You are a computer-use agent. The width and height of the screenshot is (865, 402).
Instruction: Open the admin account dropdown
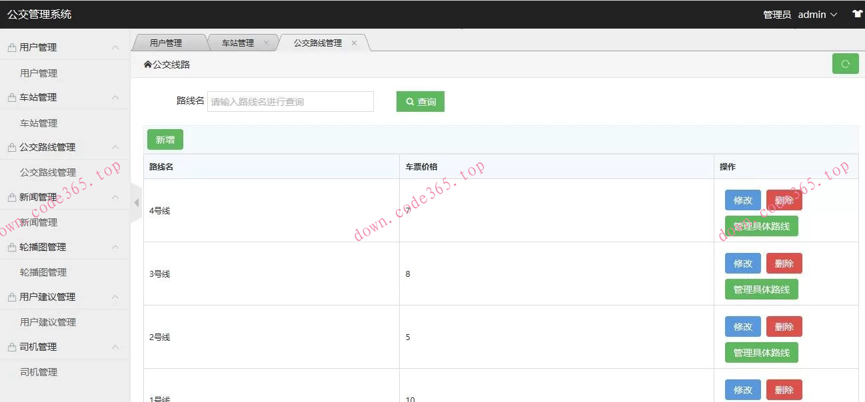coord(818,14)
